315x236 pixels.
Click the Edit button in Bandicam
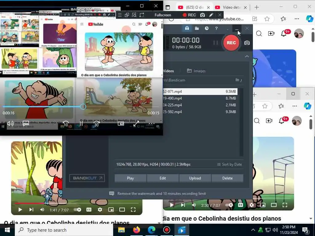(x=163, y=178)
